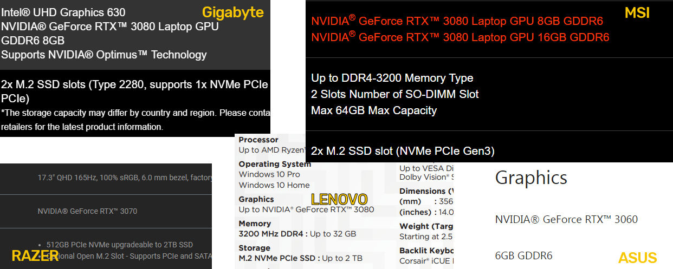Viewport: 673px width, 269px height.
Task: Click the yellow Gigabyte brand label
Action: tap(232, 12)
